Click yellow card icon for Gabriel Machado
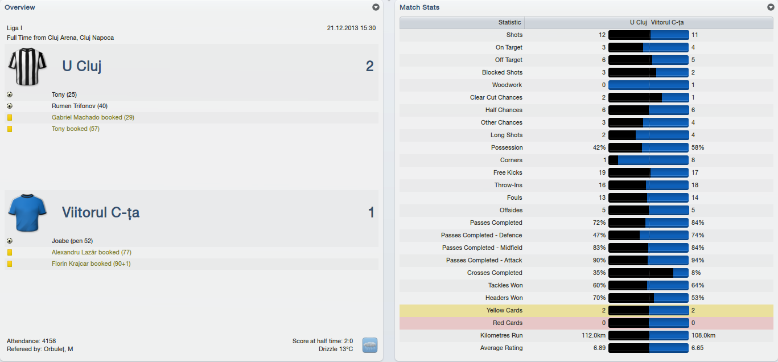 pos(10,117)
